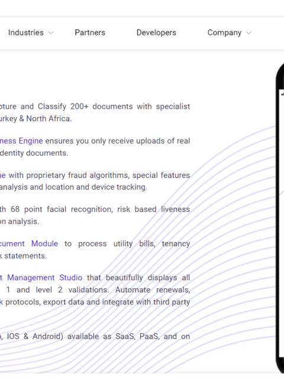Click the '200+ documents' text line
The width and height of the screenshot is (284, 381).
[x=95, y=106]
